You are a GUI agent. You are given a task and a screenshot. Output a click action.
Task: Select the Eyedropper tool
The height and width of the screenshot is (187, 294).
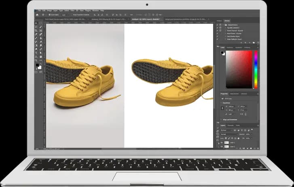tap(36, 34)
